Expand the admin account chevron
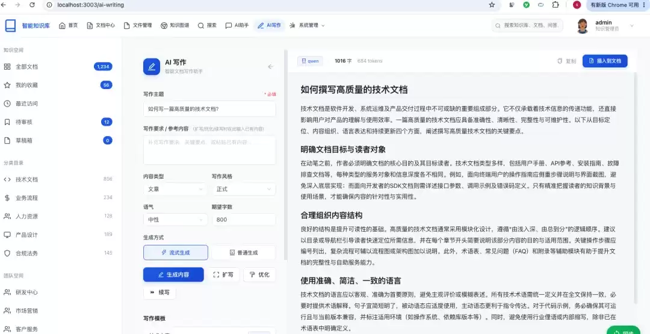The image size is (650, 334). pyautogui.click(x=632, y=26)
